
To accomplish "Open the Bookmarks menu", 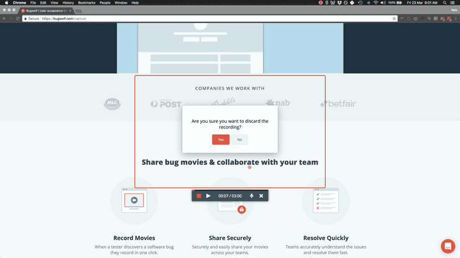I will [x=86, y=2].
